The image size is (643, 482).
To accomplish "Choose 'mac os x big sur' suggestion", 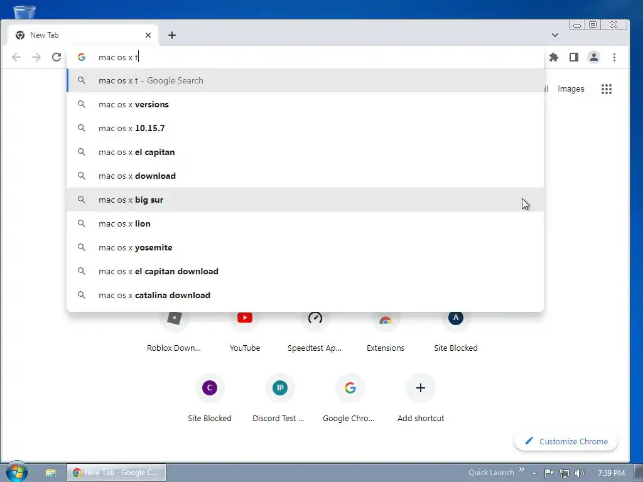I will pos(305,200).
